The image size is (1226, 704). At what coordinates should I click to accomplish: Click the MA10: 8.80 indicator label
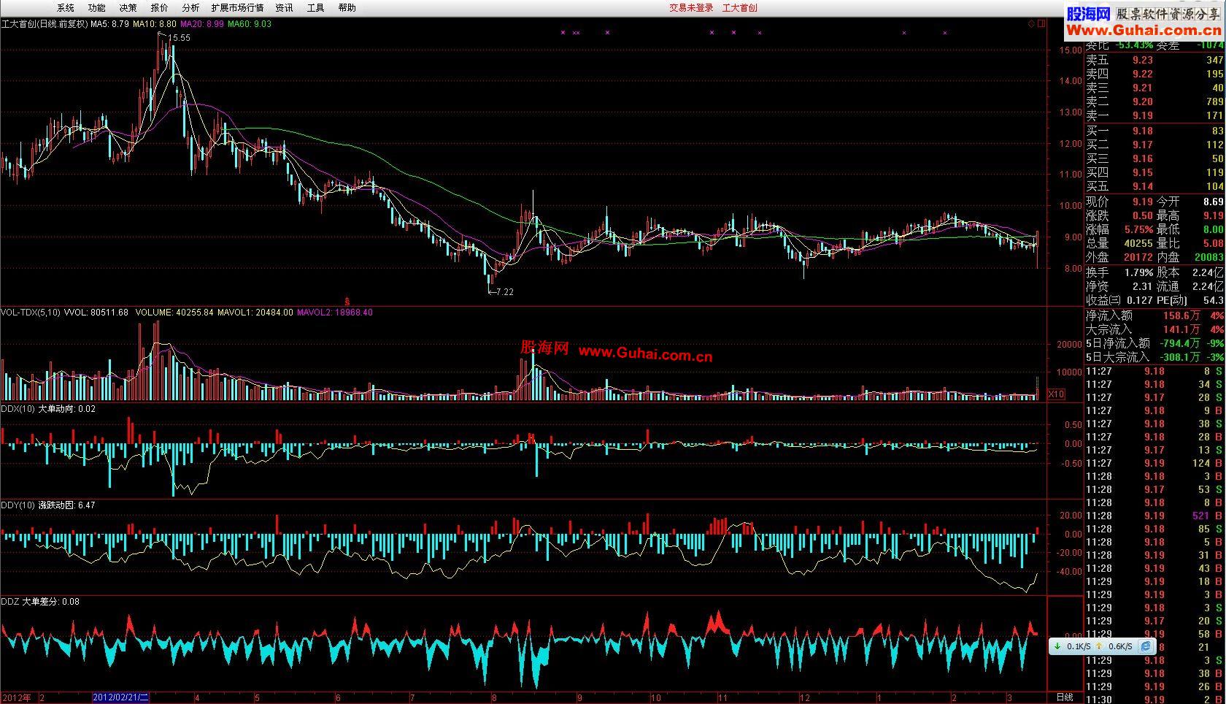[155, 24]
